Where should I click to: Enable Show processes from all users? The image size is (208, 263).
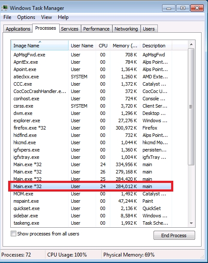tap(13, 233)
